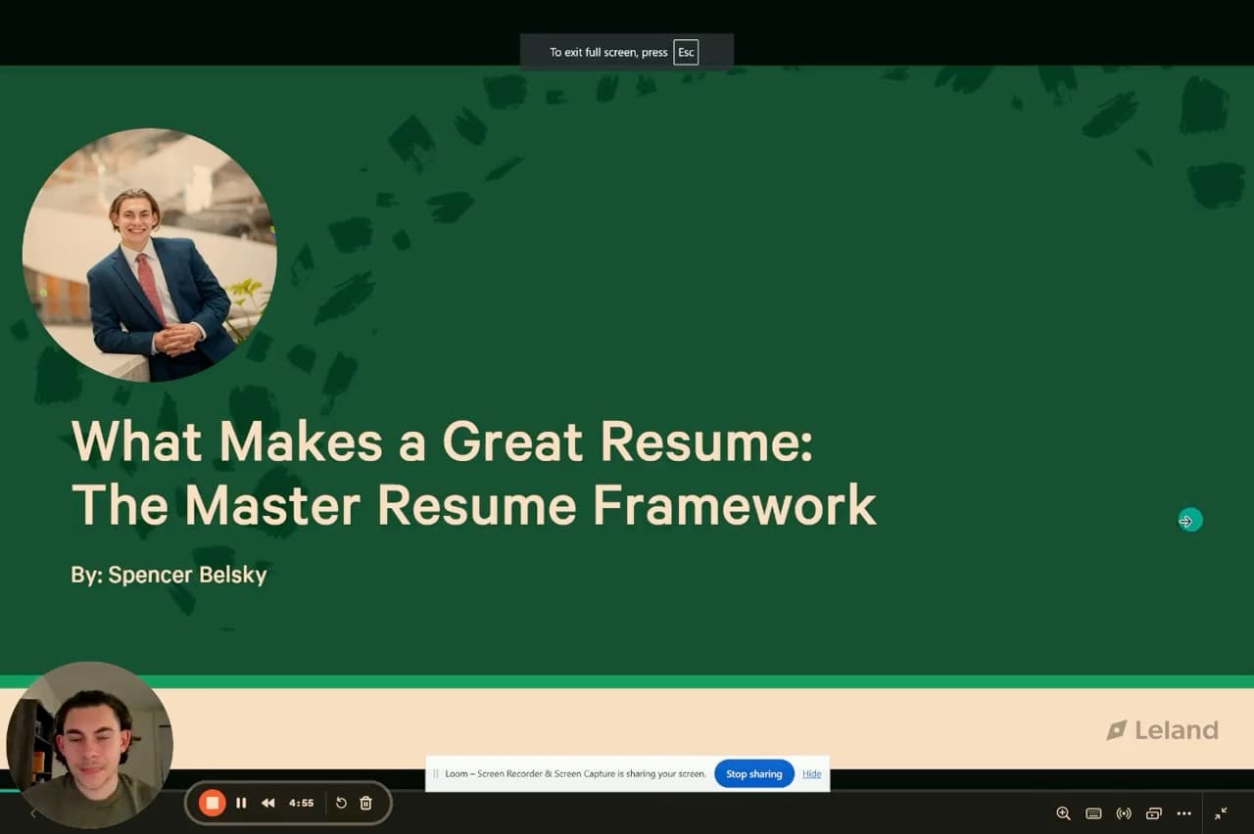Go to previous slide with the left chevron
The width and height of the screenshot is (1254, 834).
[32, 813]
